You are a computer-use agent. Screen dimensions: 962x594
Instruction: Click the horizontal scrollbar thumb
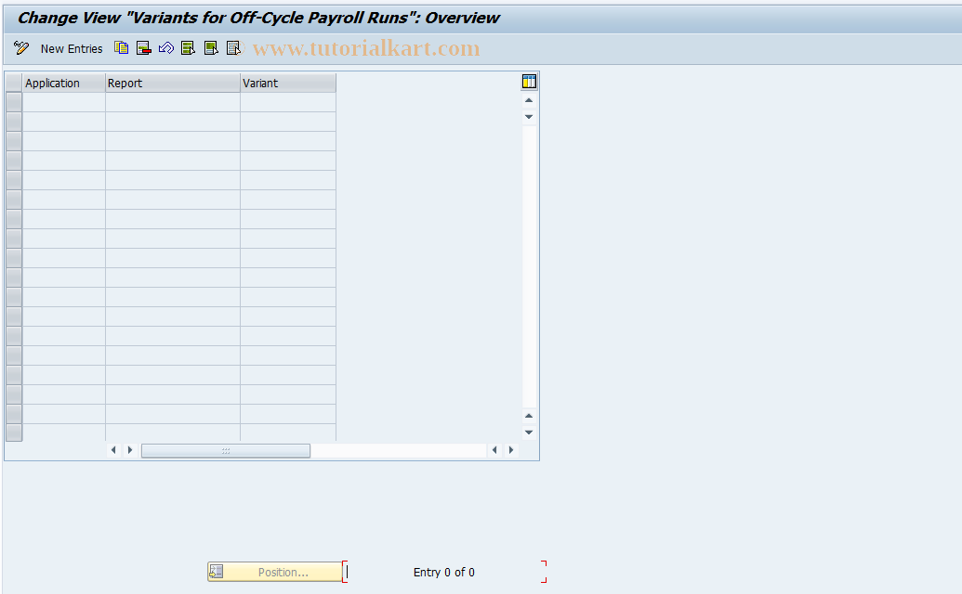pos(226,451)
